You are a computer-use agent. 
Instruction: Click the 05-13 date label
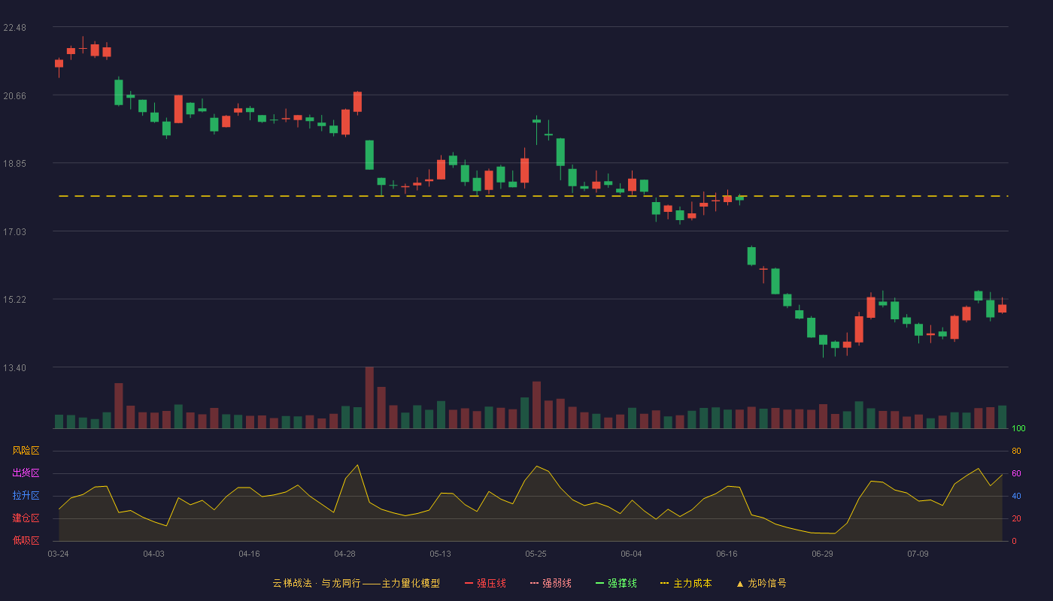point(440,554)
